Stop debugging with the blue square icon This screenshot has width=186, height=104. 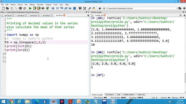74,8
